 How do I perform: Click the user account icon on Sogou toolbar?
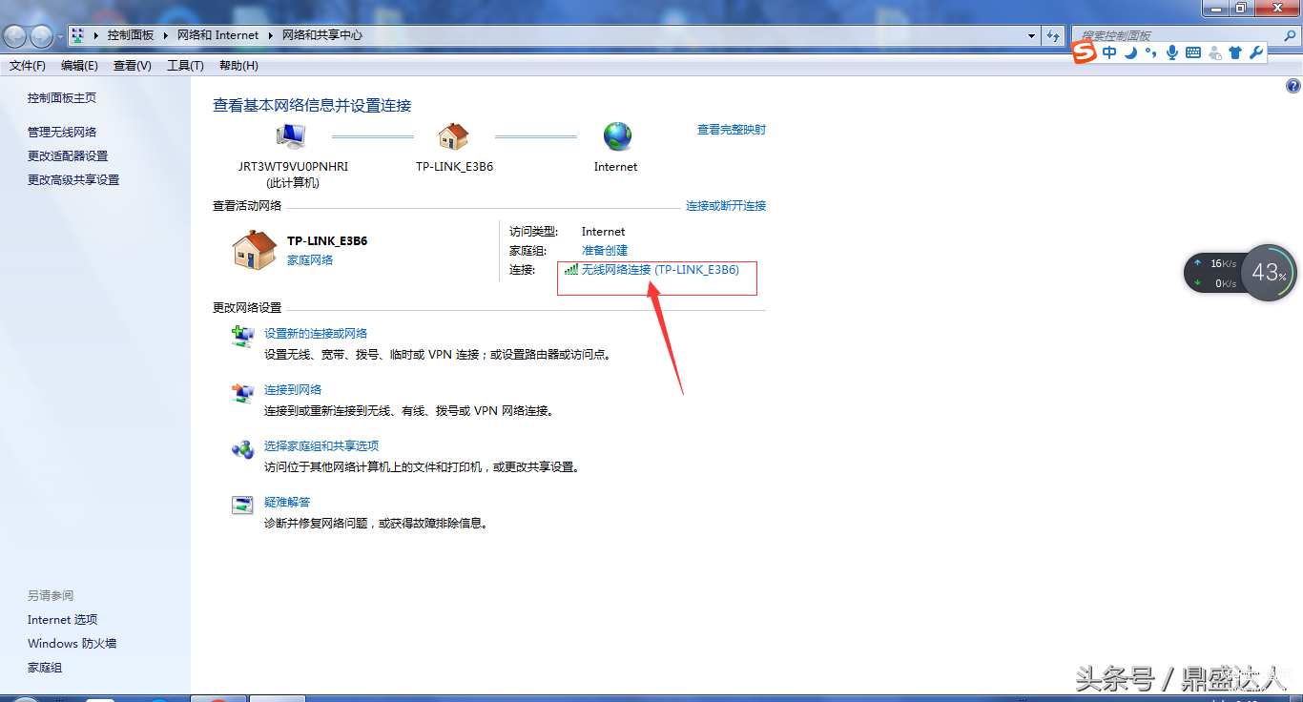tap(1214, 53)
